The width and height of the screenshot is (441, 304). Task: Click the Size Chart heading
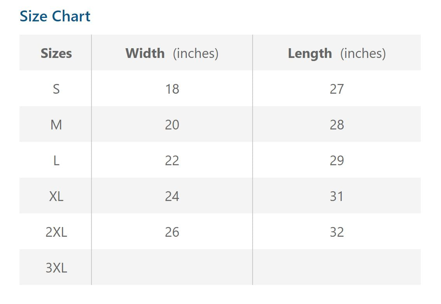point(55,16)
